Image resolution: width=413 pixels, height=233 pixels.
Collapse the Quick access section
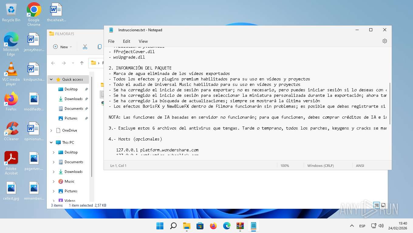51,79
